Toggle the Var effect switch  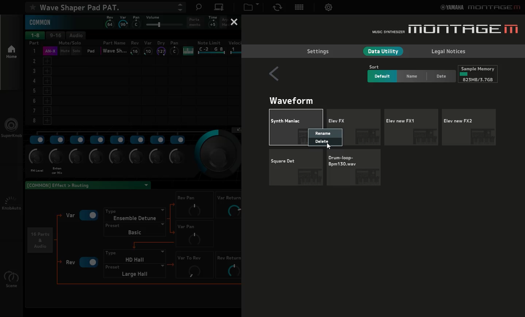88,215
